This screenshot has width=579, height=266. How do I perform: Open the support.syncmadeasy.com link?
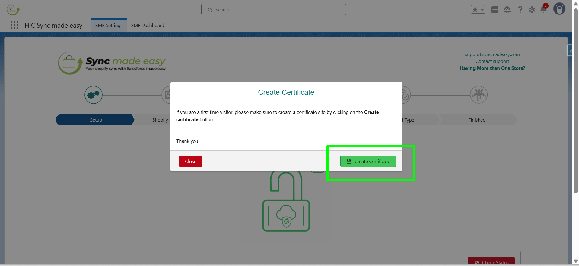click(492, 54)
